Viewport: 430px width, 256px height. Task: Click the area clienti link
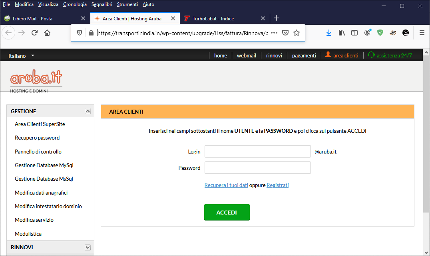point(346,55)
